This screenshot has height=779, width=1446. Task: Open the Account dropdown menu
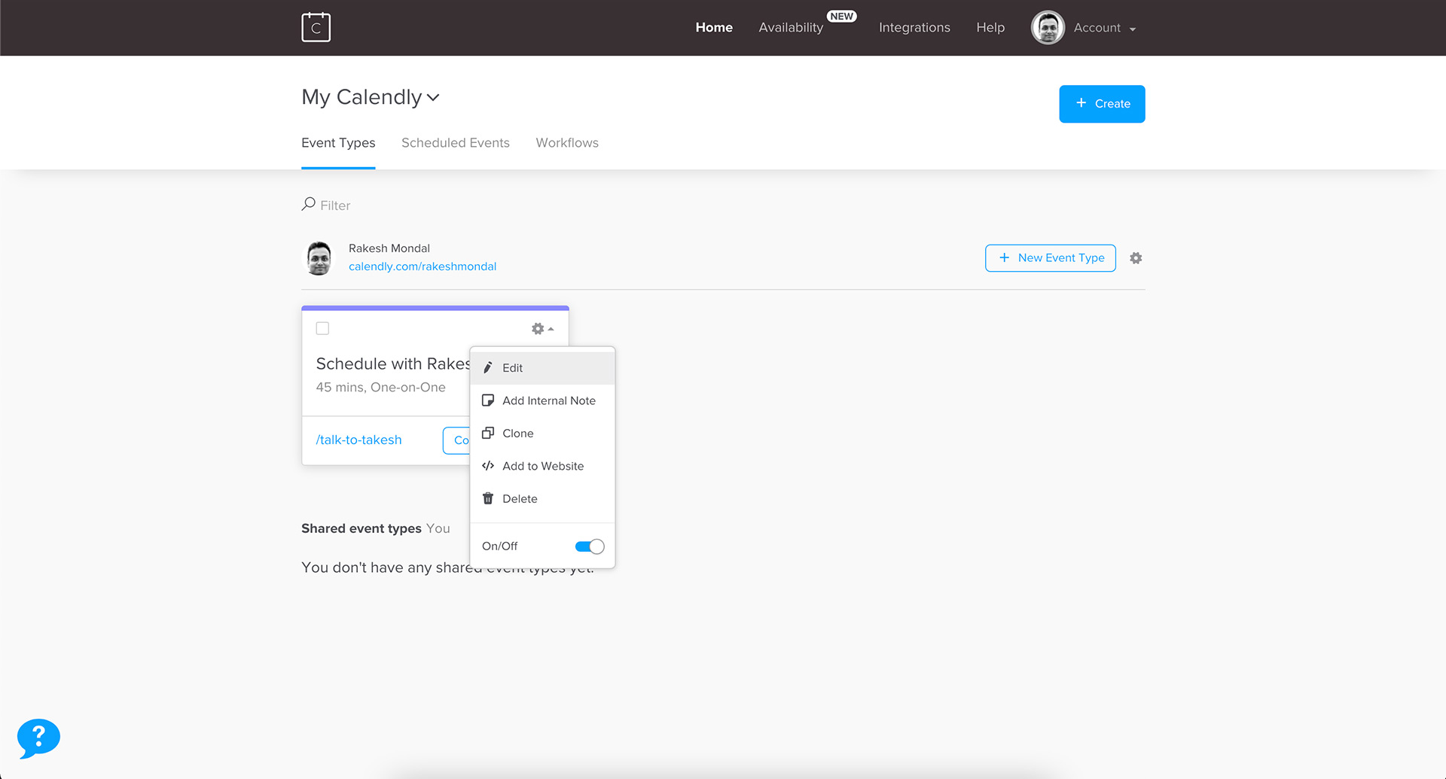(1103, 28)
